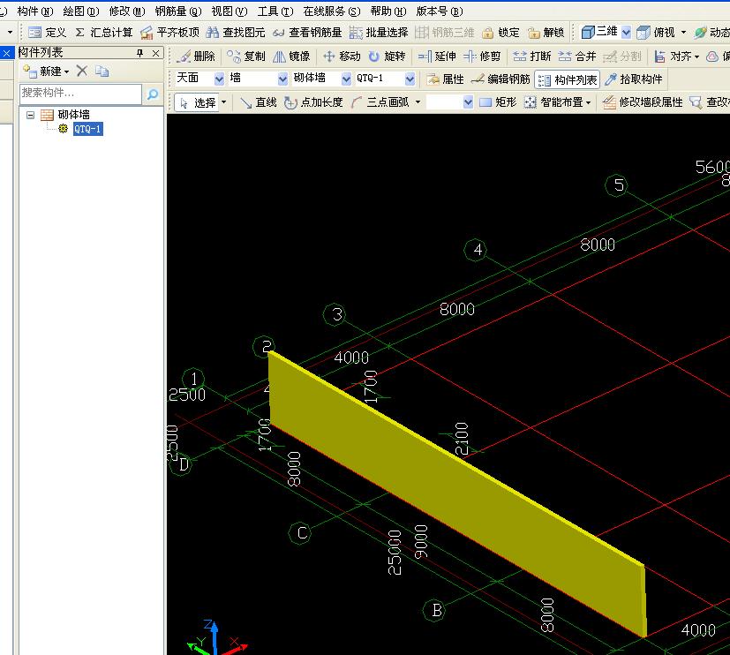Open the 选择 select mode dropdown arrow
Viewport: 730px width, 655px height.
(x=224, y=102)
